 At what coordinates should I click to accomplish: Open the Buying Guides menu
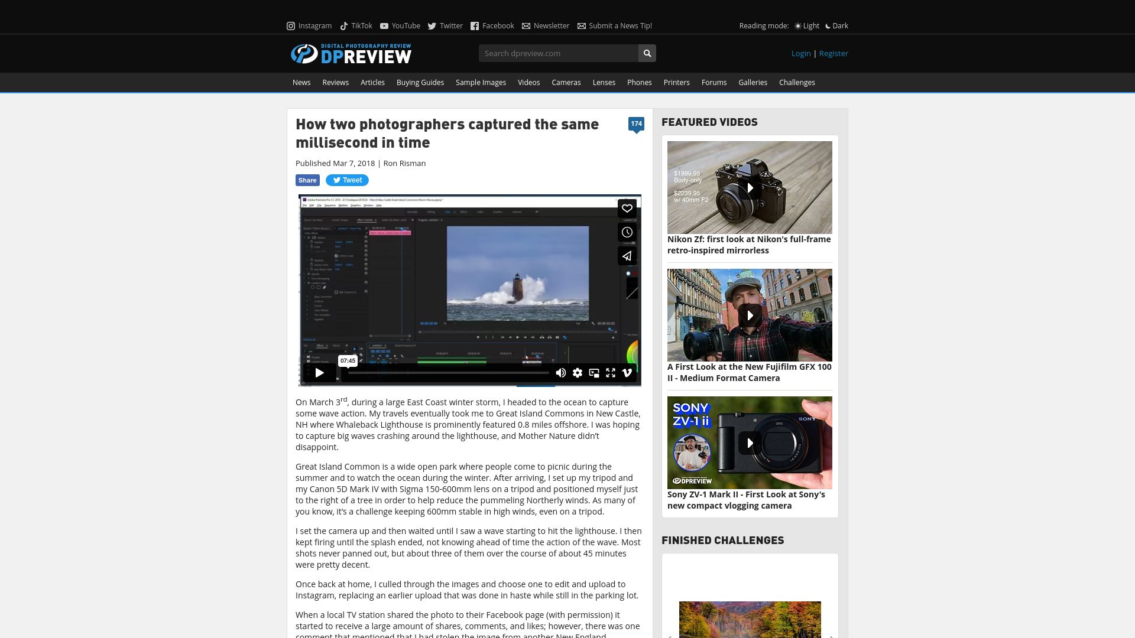pyautogui.click(x=420, y=83)
